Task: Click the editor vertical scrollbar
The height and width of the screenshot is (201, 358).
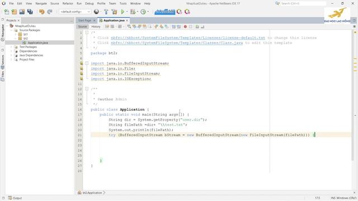Action: click(x=353, y=95)
